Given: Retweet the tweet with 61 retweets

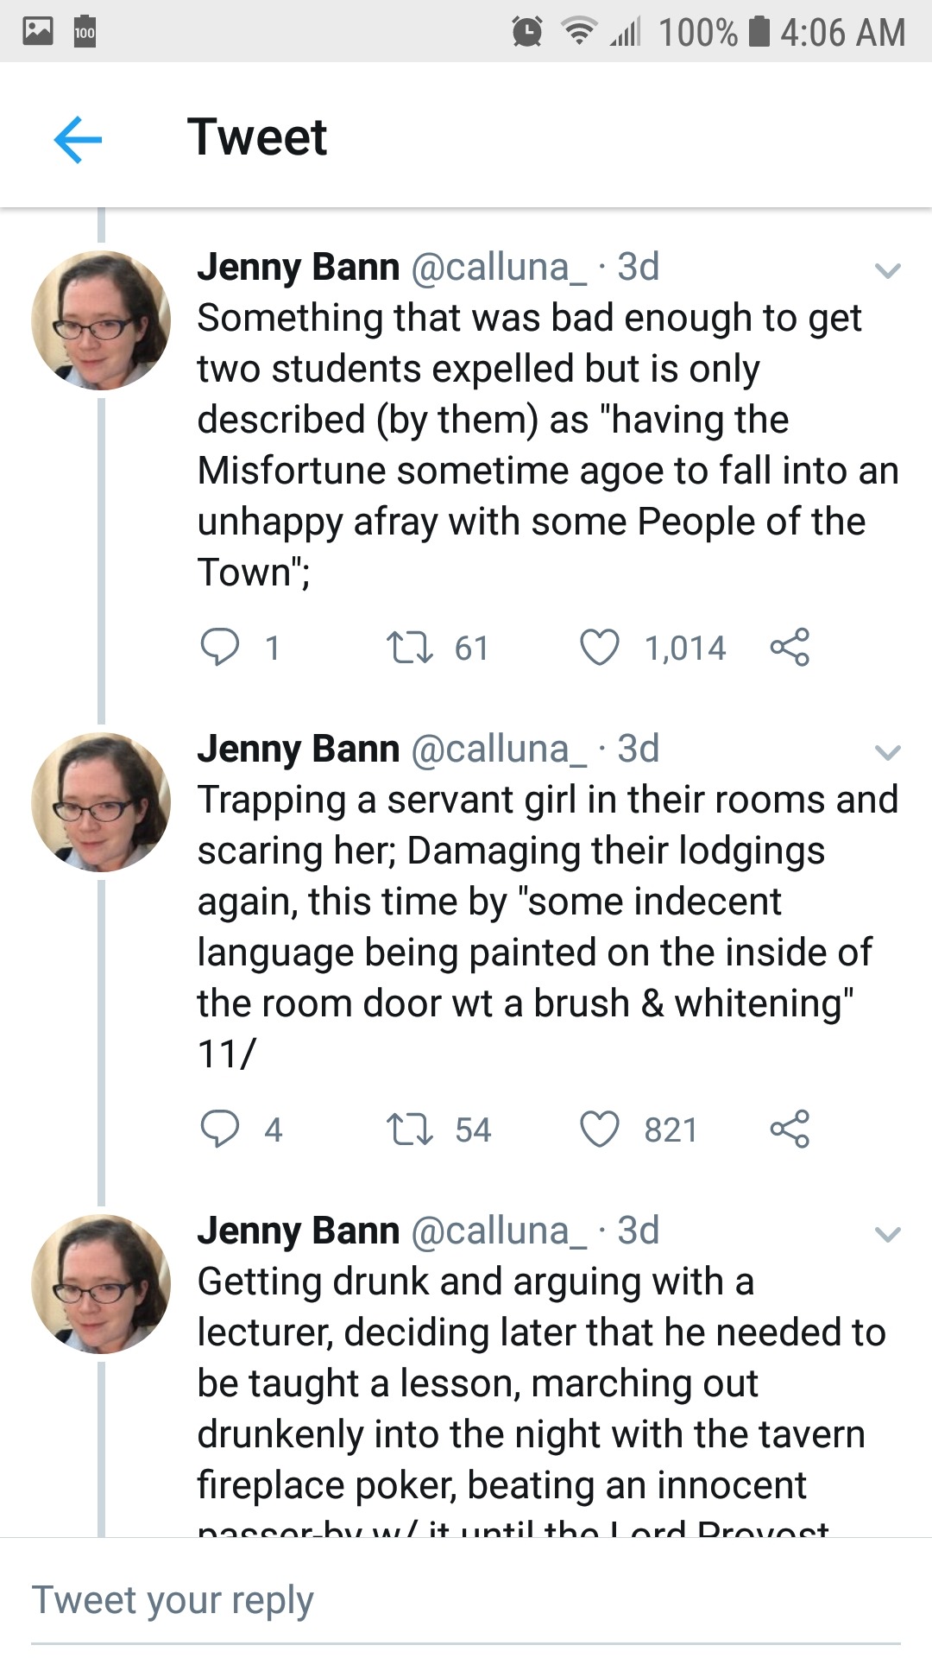Looking at the screenshot, I should 410,647.
